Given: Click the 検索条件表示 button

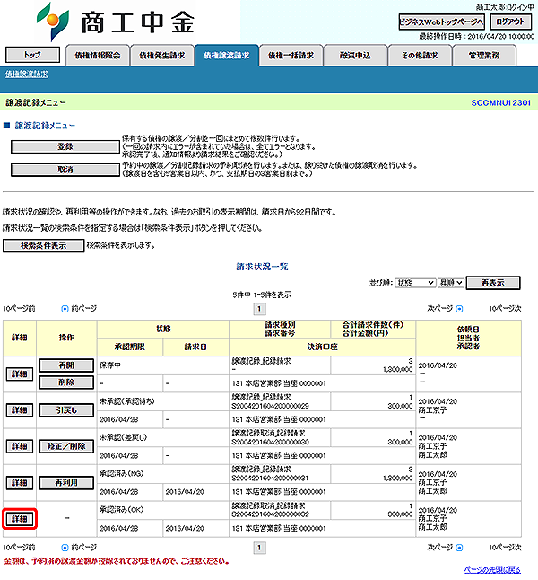Looking at the screenshot, I should click(44, 246).
